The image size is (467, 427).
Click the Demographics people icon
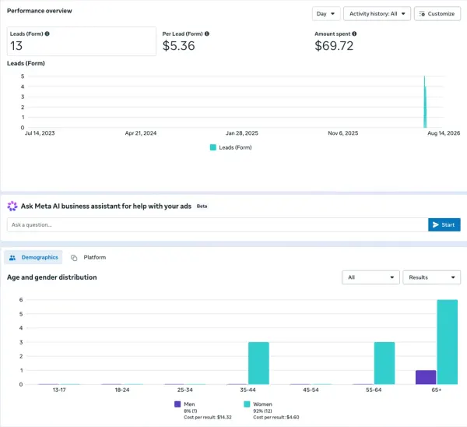[12, 258]
